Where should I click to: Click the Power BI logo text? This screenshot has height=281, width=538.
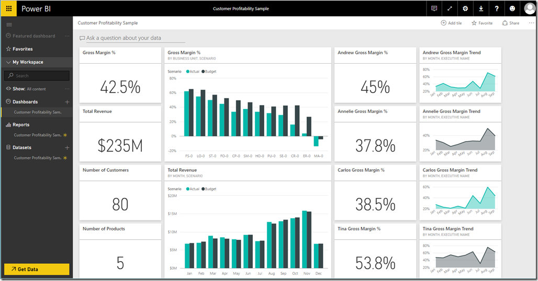pyautogui.click(x=36, y=9)
